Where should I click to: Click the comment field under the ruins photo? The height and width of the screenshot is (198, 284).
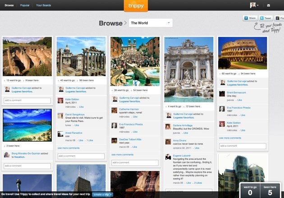[27, 101]
